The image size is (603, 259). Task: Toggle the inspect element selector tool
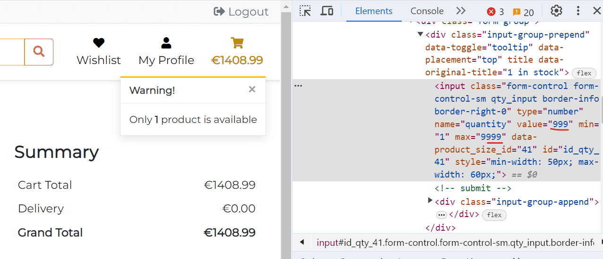click(x=305, y=11)
